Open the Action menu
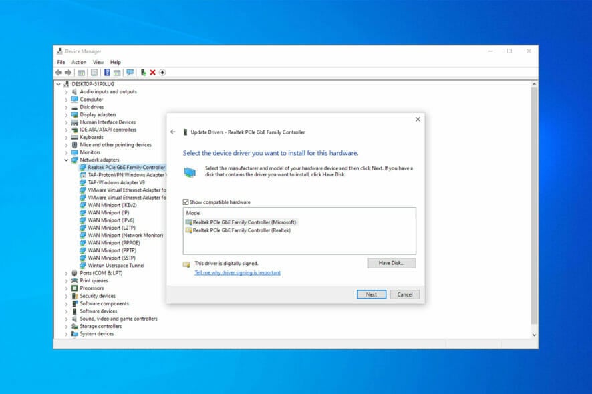 click(79, 62)
